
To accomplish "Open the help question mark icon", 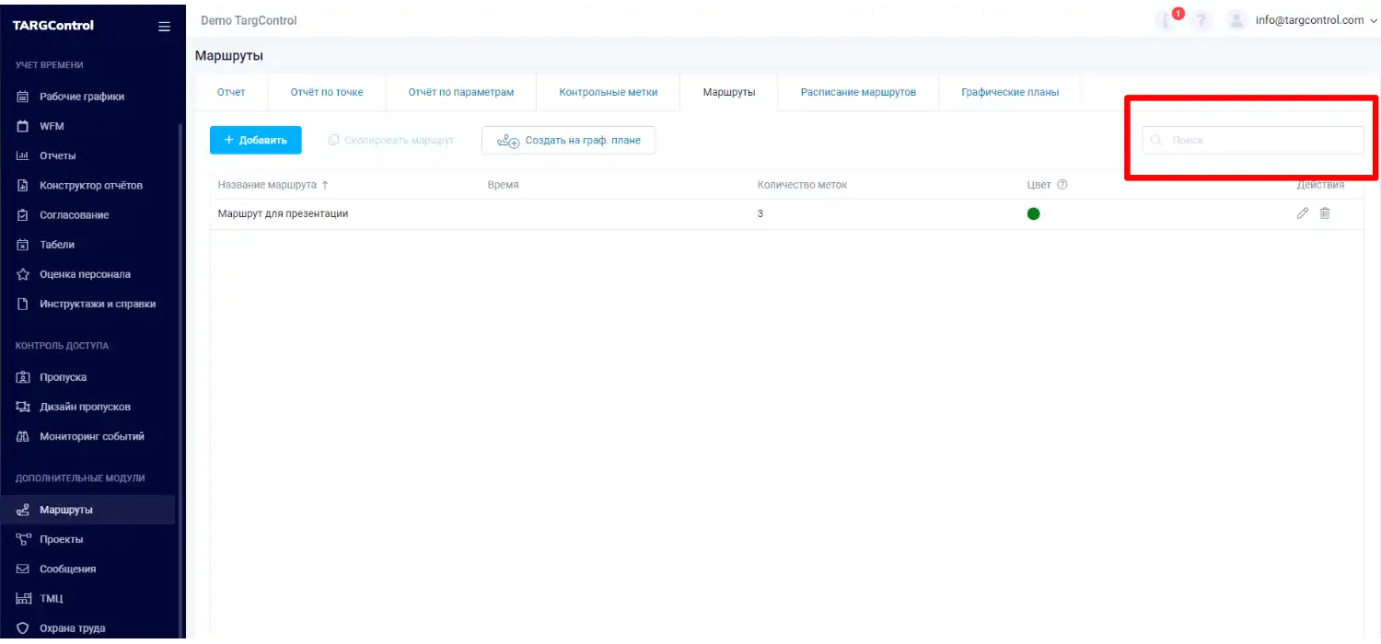I will 1202,21.
